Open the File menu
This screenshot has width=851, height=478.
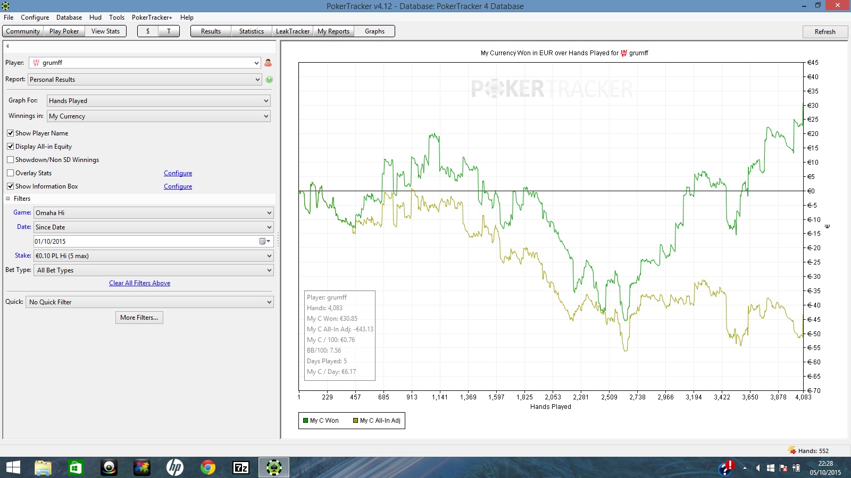coord(9,18)
